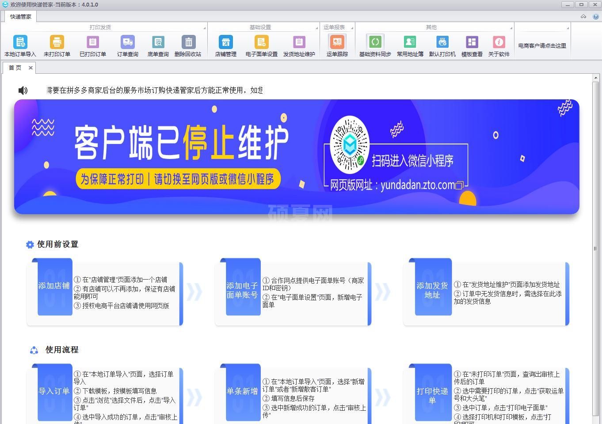Open 默认打印机 settings
This screenshot has width=602, height=424.
(442, 46)
